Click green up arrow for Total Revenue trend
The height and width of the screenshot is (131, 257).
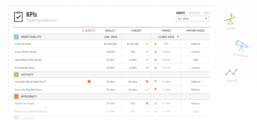pyautogui.click(x=155, y=44)
